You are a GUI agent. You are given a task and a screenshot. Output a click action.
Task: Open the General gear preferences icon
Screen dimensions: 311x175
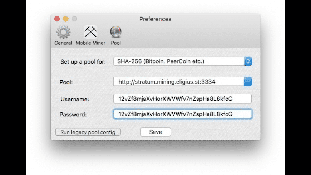tap(63, 32)
